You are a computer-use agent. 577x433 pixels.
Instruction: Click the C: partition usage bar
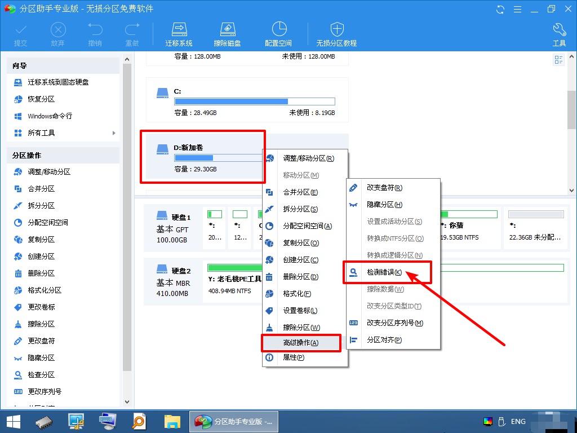(x=255, y=101)
